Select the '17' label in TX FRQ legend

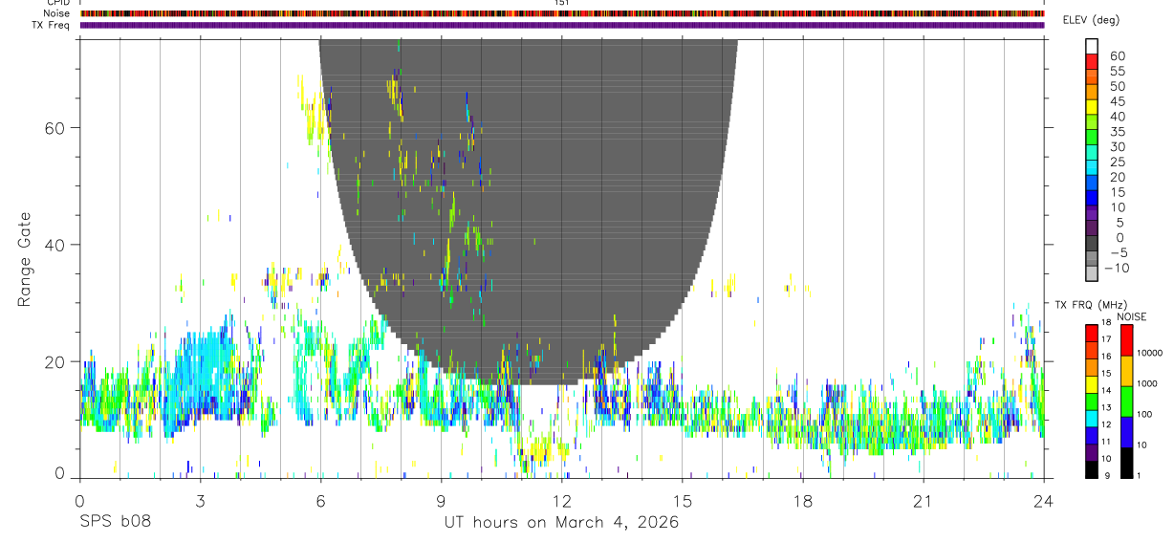click(1106, 339)
